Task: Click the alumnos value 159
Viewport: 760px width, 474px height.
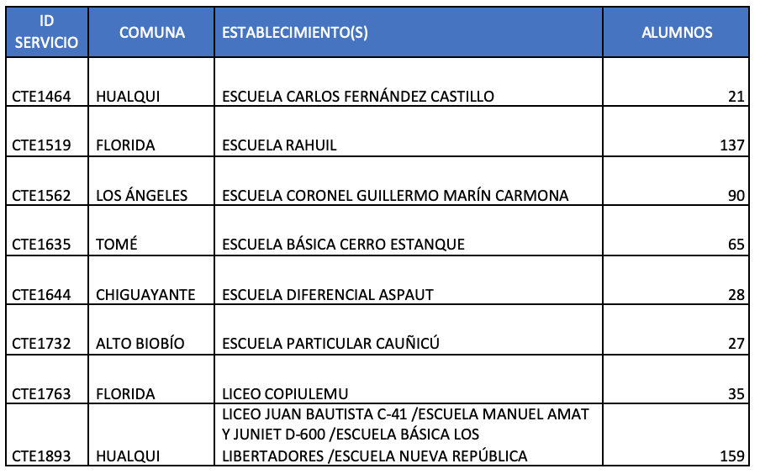Action: coord(731,456)
